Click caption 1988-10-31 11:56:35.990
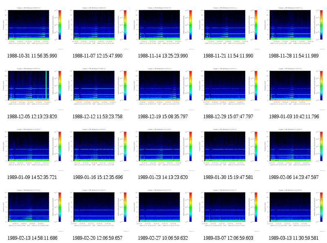This screenshot has height=243, width=327. coord(32,56)
